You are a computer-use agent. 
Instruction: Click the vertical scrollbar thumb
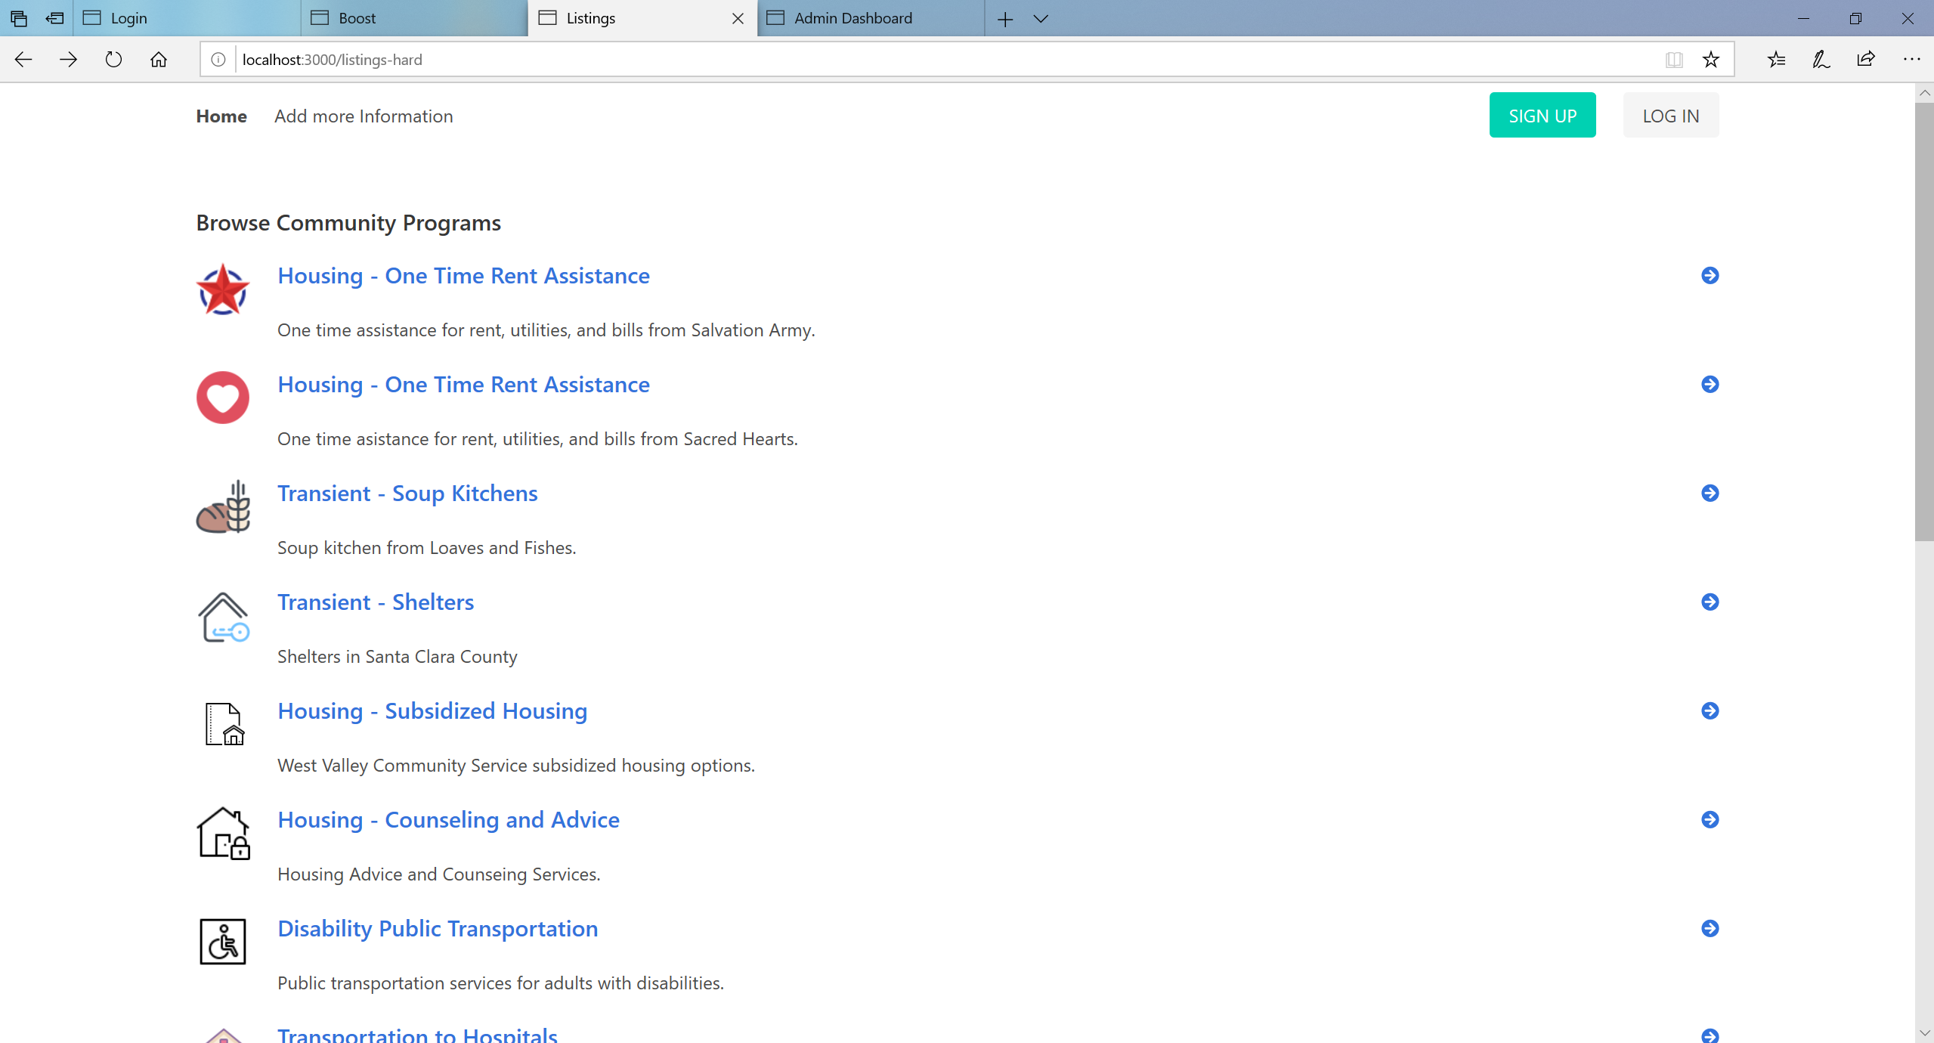pyautogui.click(x=1923, y=321)
